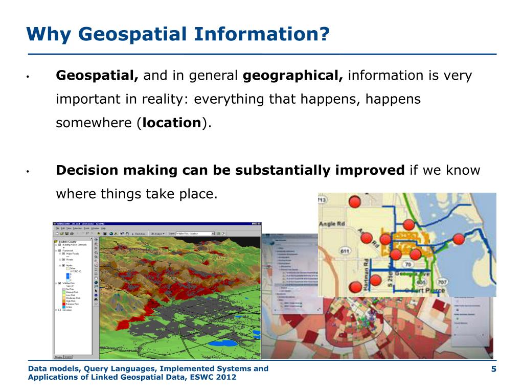
Task: Click the Extreme Risk red legend swatch
Action: tap(64, 304)
